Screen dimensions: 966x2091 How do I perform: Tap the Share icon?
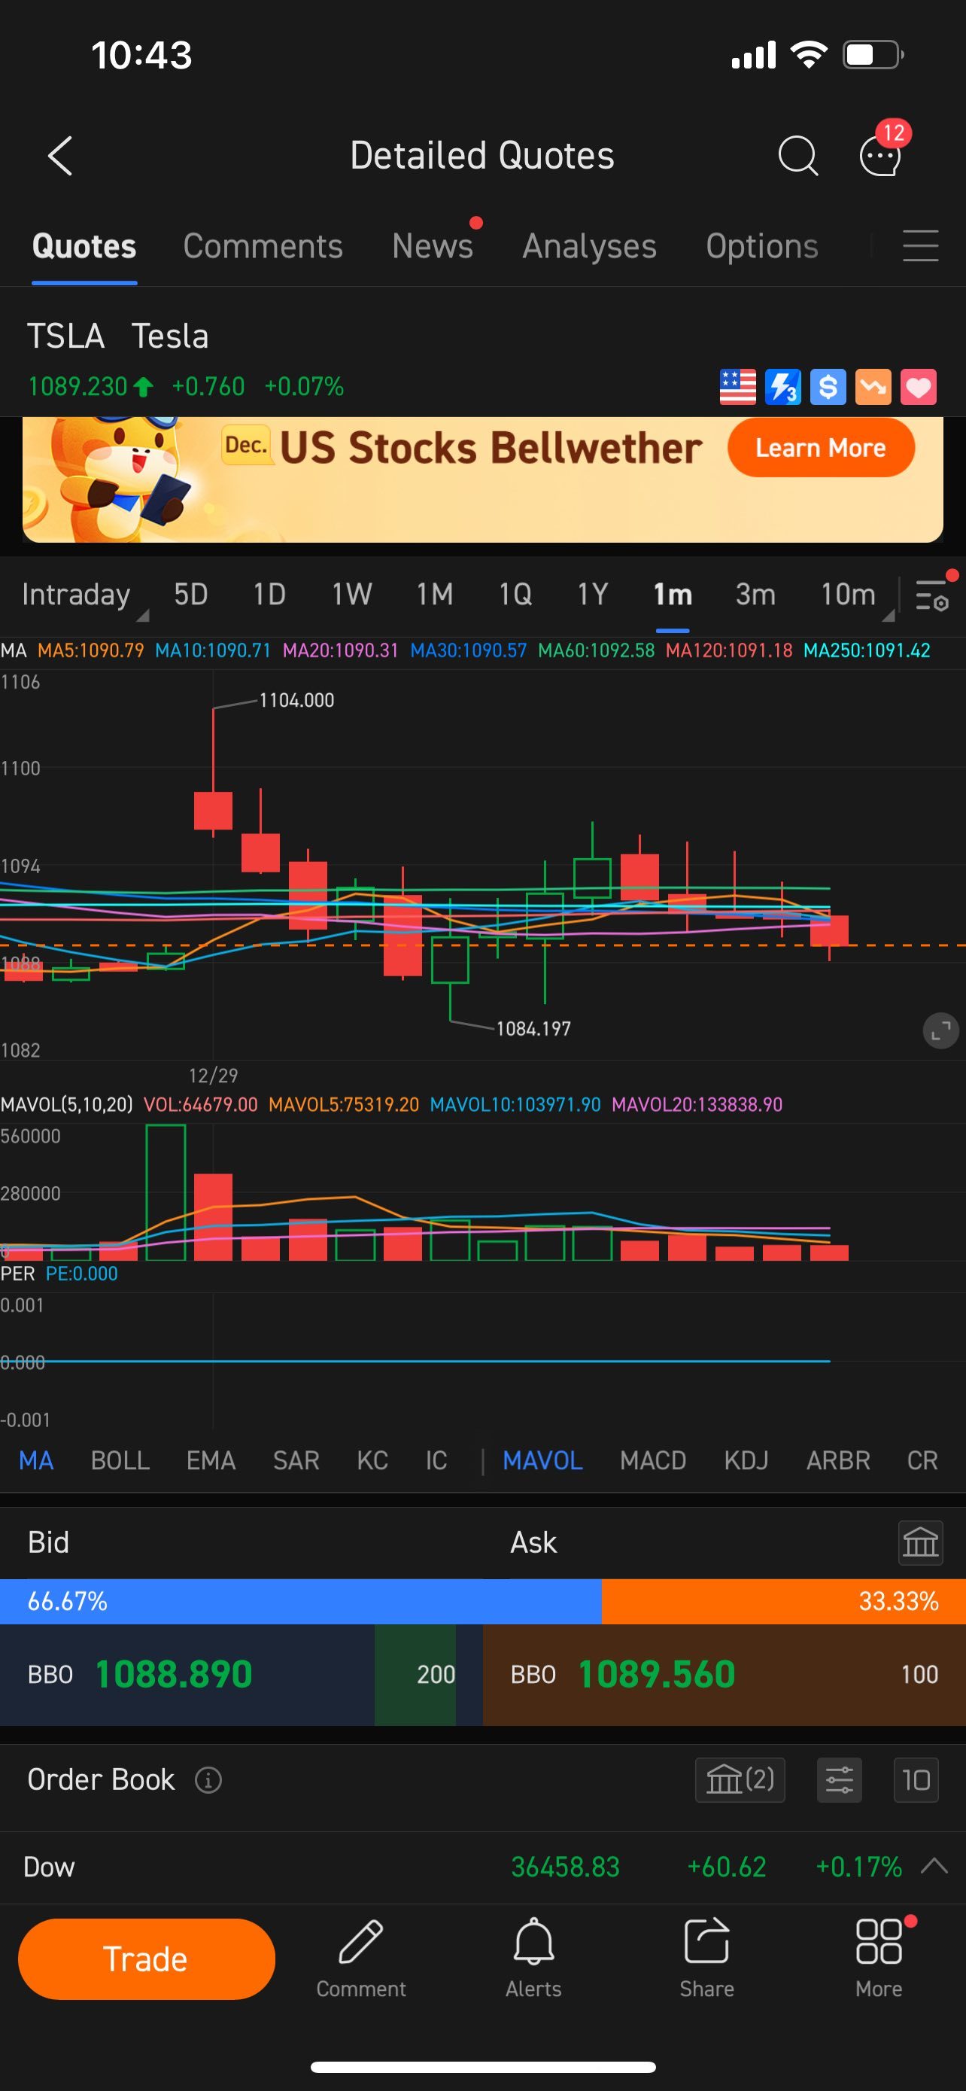[x=706, y=1958]
